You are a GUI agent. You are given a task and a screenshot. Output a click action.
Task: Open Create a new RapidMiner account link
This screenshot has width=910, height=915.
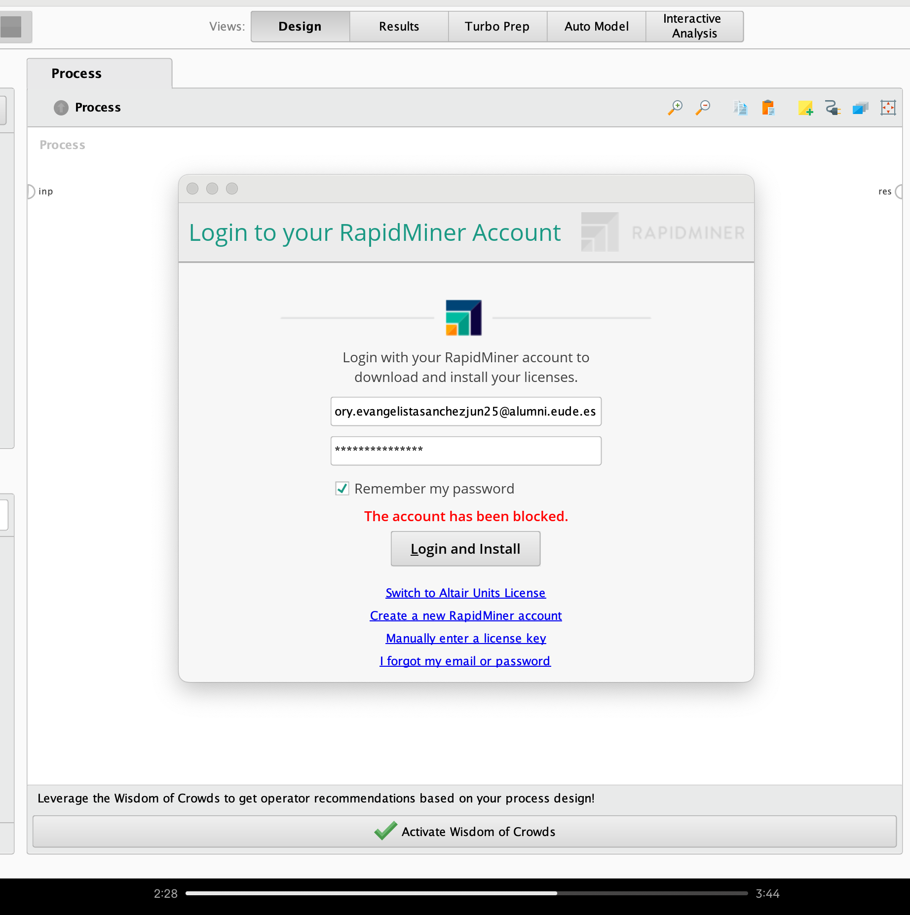465,615
